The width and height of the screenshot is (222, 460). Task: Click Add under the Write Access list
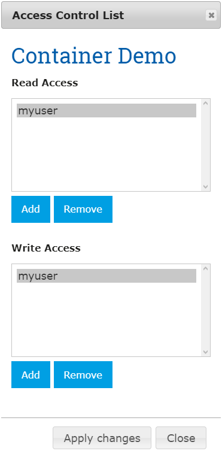click(x=31, y=374)
